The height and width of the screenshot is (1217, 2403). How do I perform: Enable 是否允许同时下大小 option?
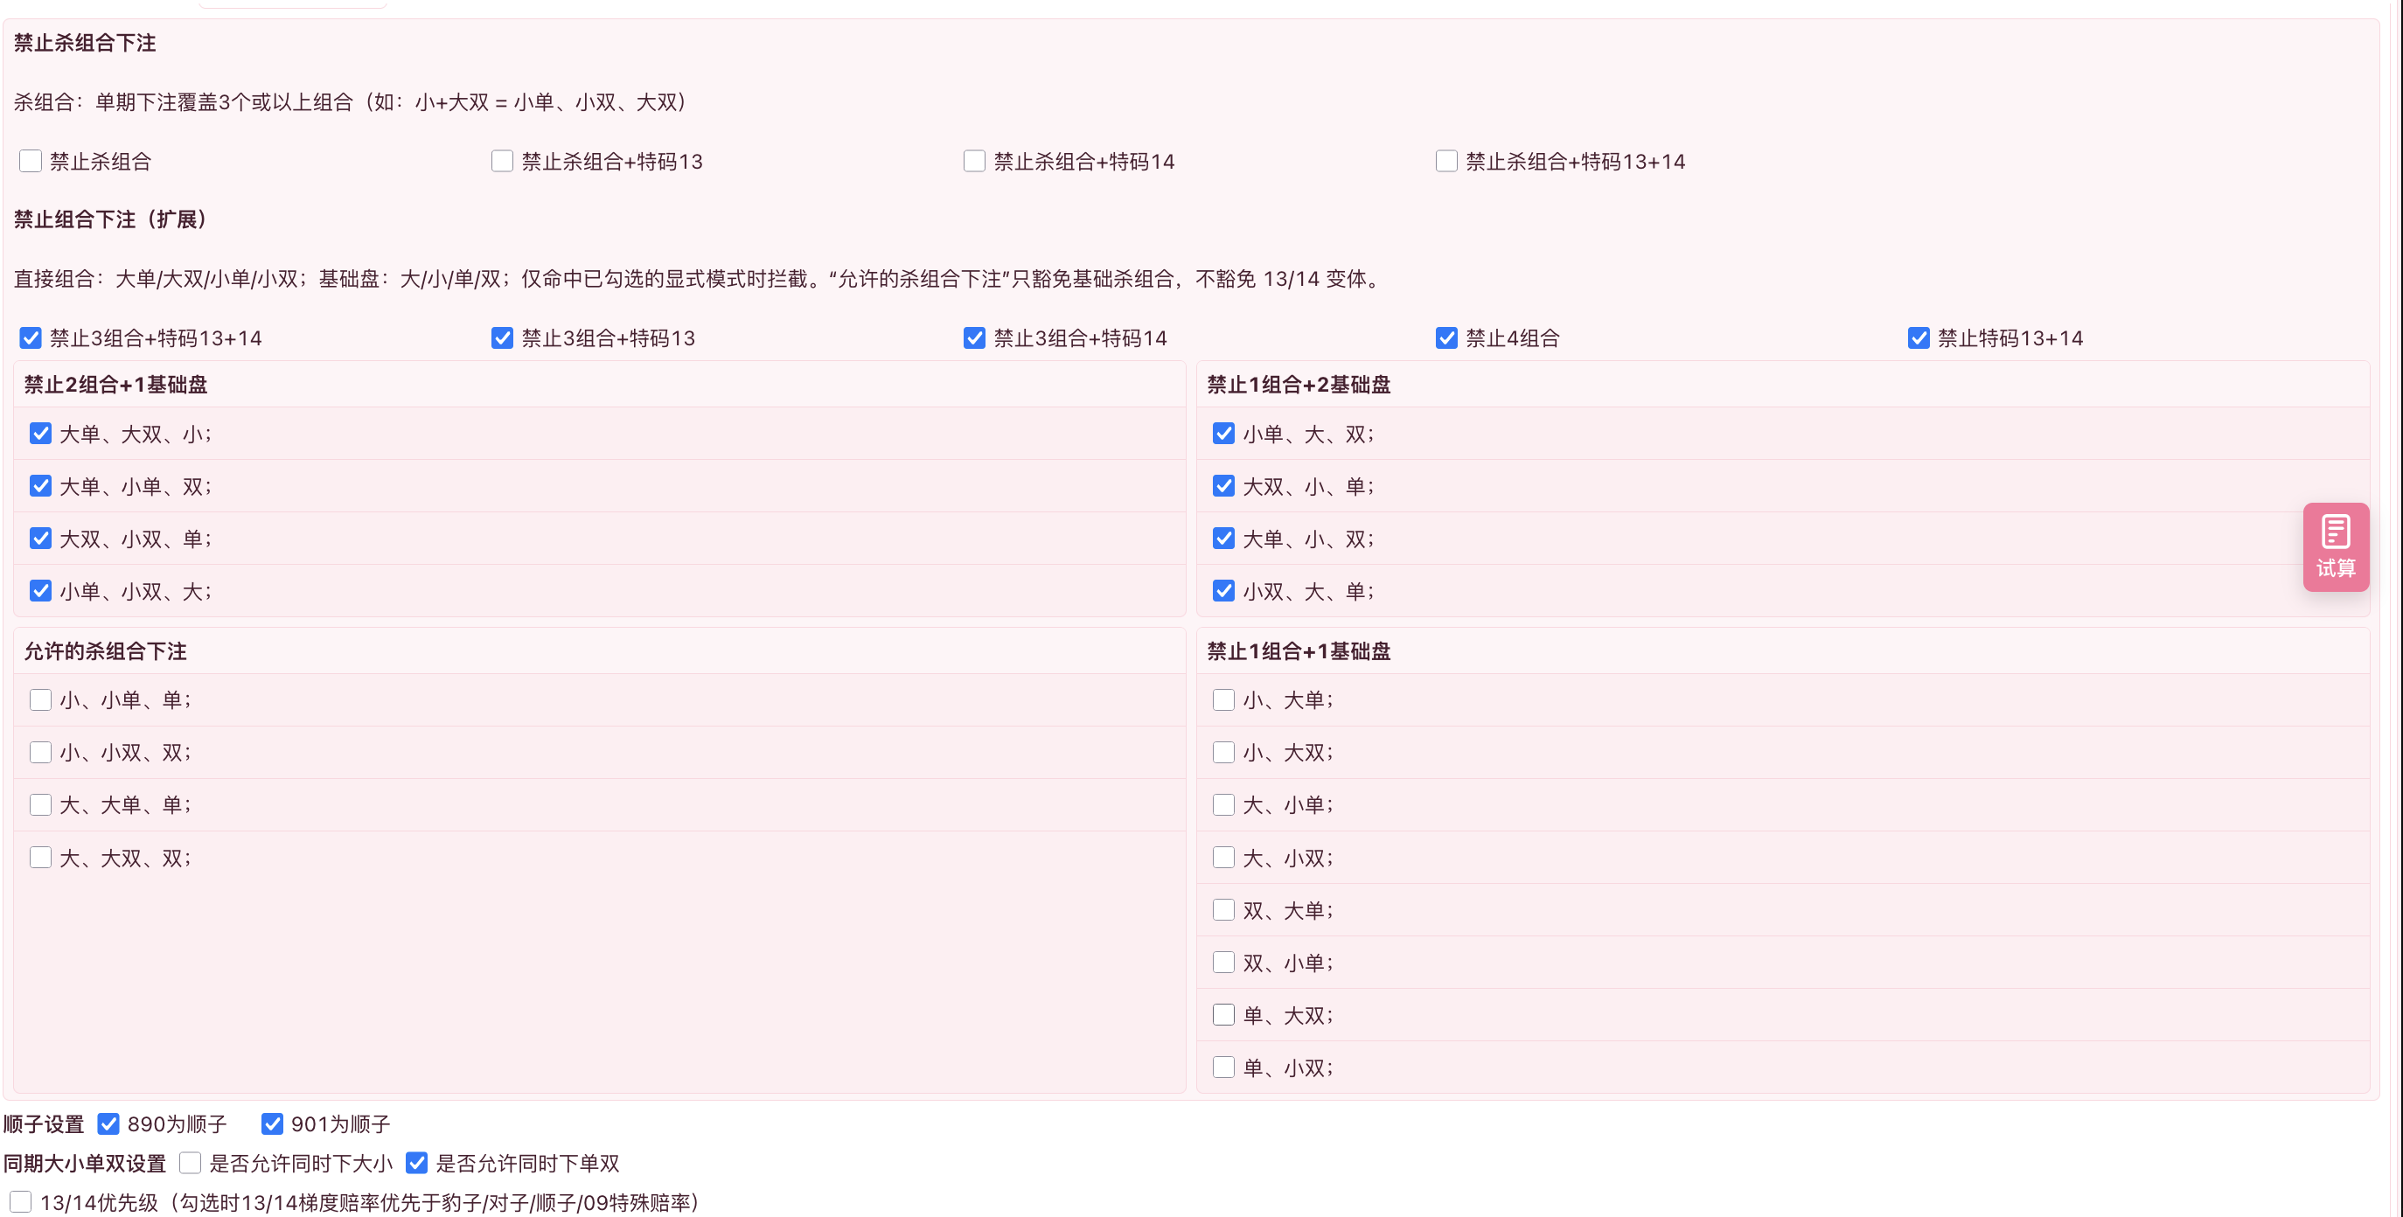click(191, 1163)
